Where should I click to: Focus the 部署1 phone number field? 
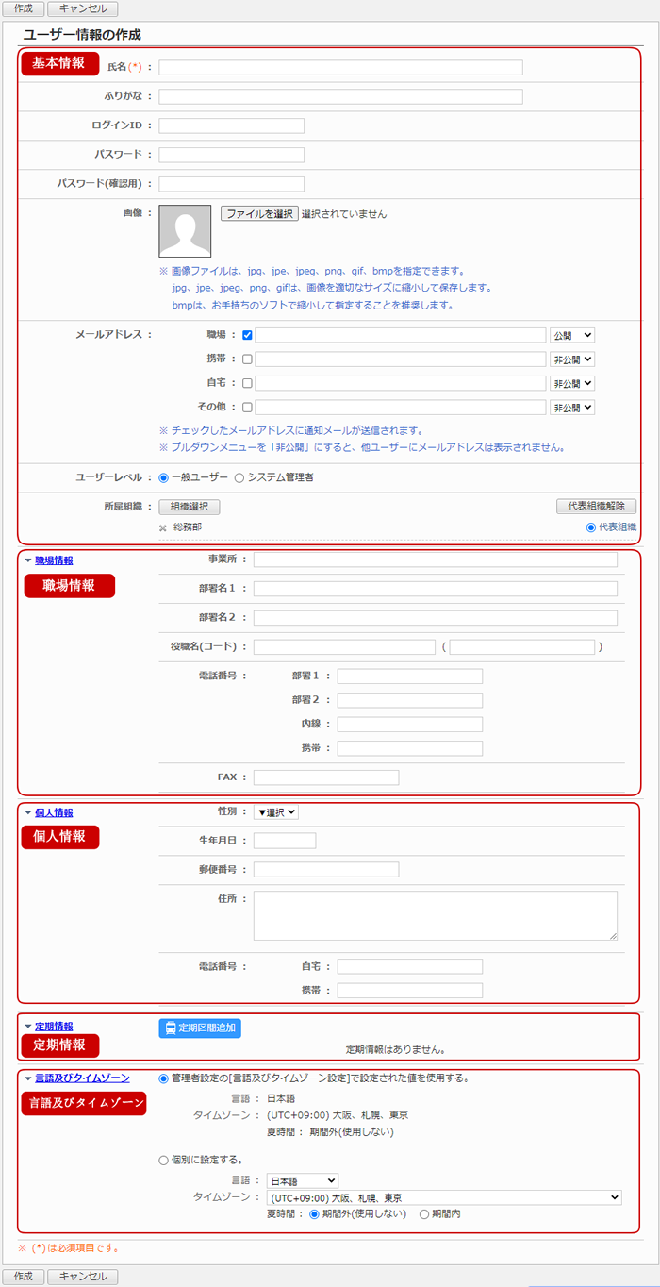point(410,677)
